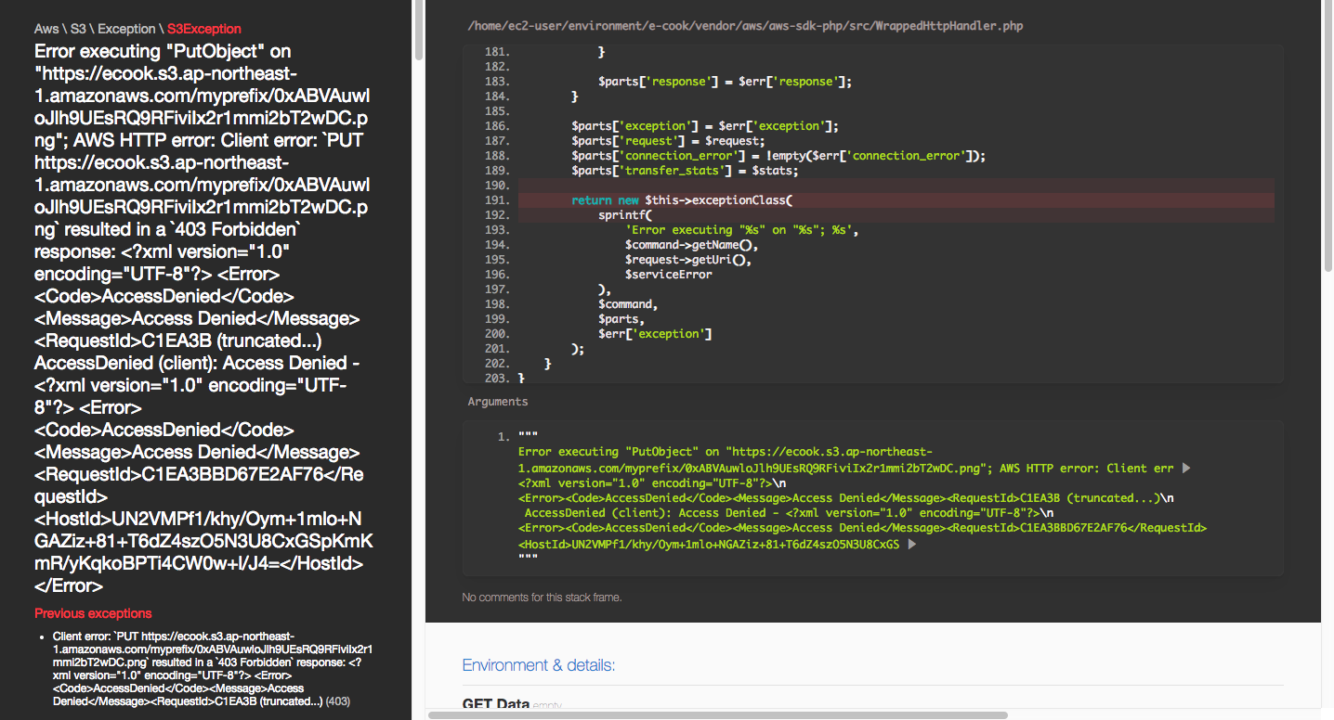Expand the truncated AWS HTTP error argument string

[1186, 468]
